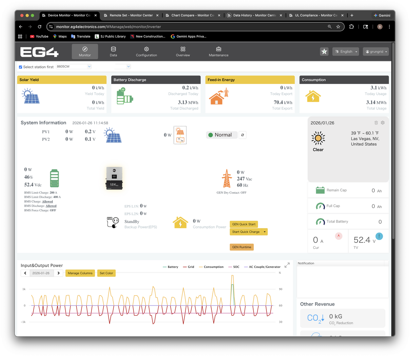This screenshot has height=356, width=410.
Task: Click the weather panel trash icon
Action: 376,123
